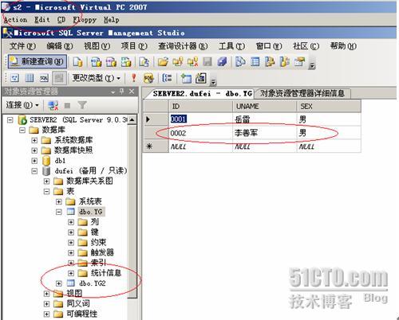Click the Analysis Services MDX Query icon

click(x=96, y=62)
